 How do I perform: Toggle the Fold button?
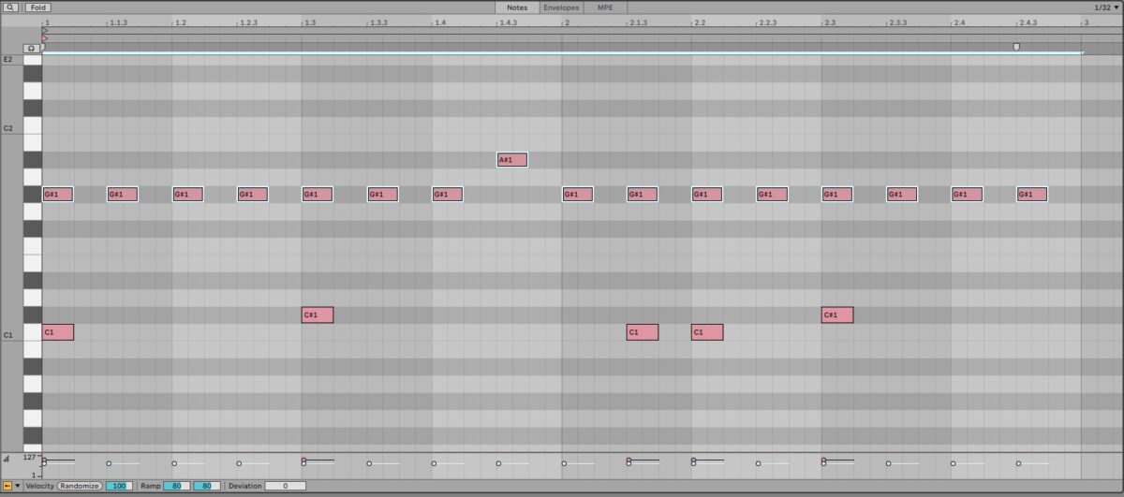click(x=37, y=7)
